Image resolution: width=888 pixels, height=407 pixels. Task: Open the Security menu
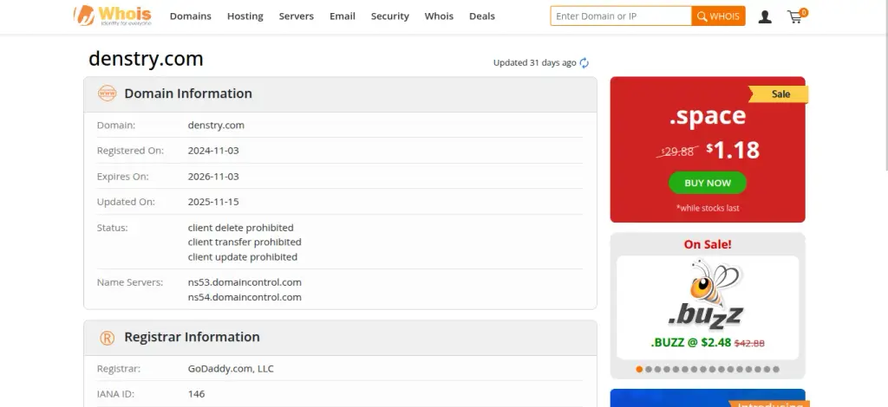tap(389, 16)
